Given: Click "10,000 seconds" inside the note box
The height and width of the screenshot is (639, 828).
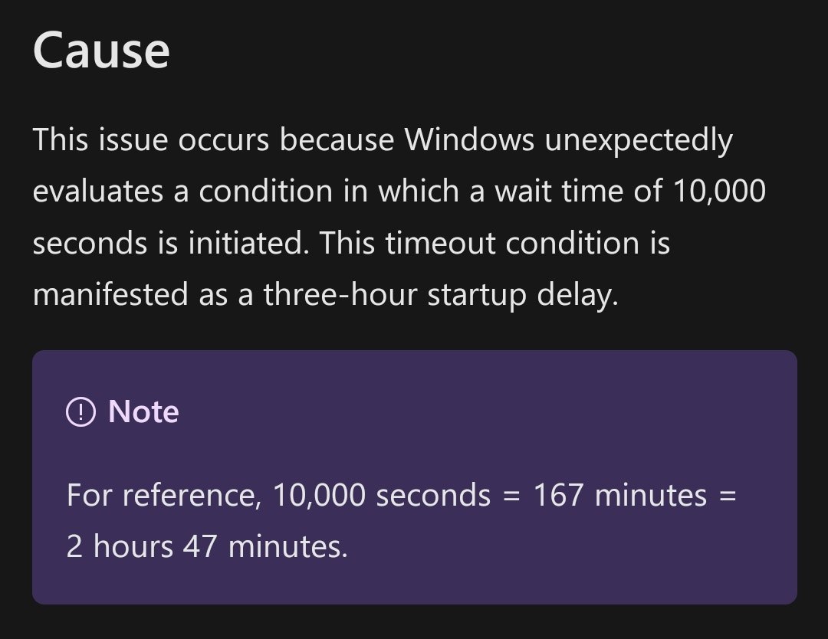Looking at the screenshot, I should [x=381, y=495].
